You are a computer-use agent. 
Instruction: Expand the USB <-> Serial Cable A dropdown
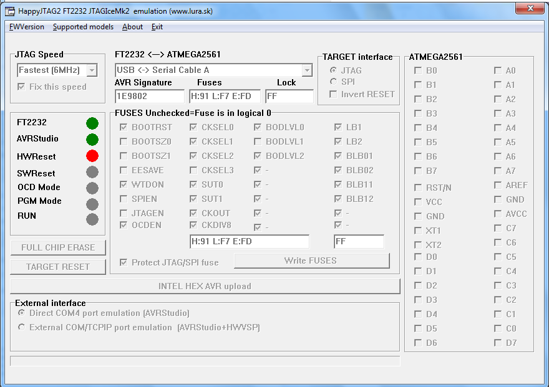[x=306, y=70]
